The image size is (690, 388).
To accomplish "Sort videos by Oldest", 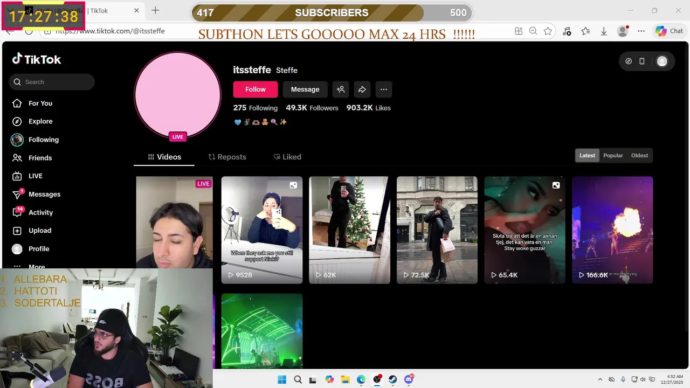I will click(639, 155).
